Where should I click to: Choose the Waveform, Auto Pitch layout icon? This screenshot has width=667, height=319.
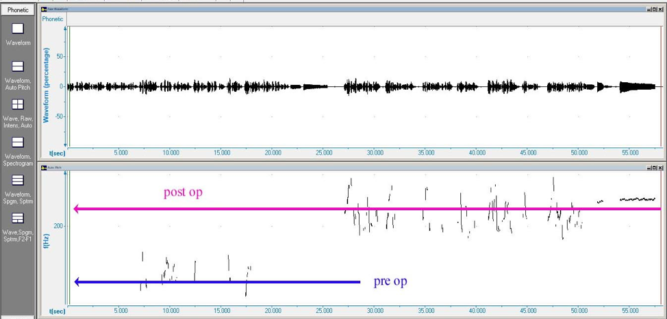click(18, 66)
